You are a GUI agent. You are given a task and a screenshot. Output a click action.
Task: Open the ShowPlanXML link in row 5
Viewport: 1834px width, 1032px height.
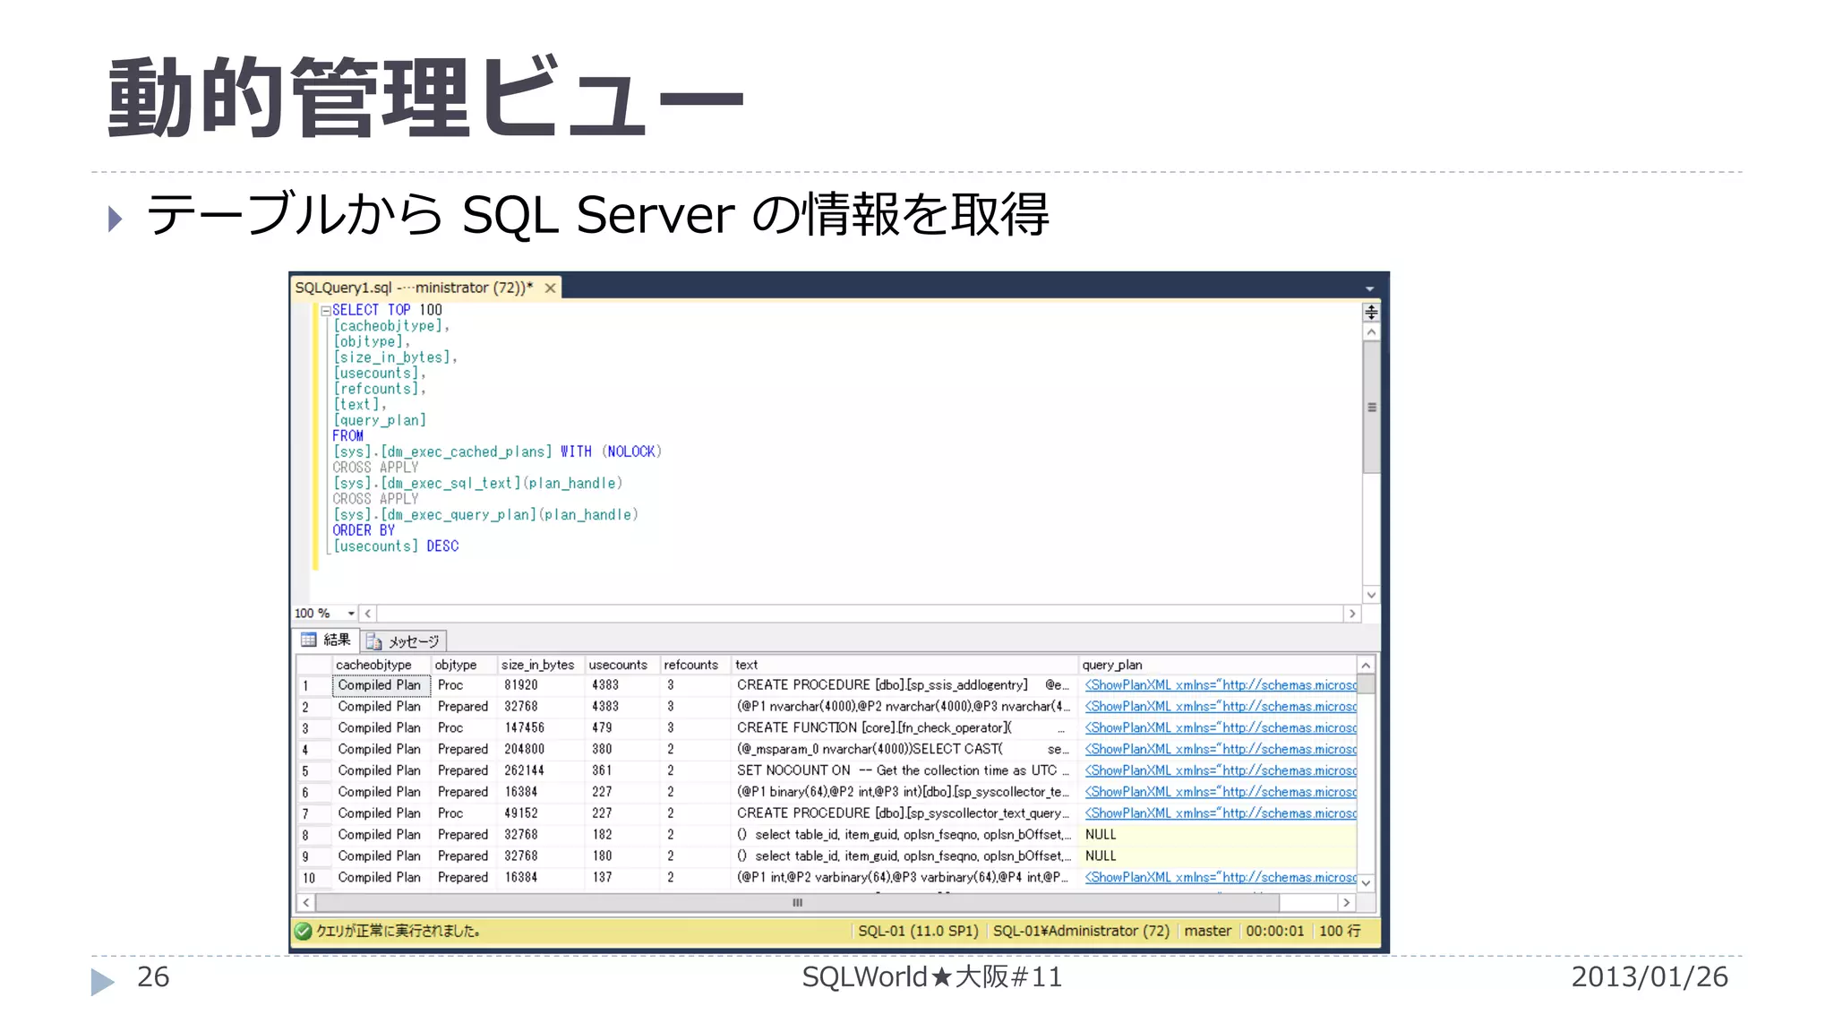(x=1221, y=771)
